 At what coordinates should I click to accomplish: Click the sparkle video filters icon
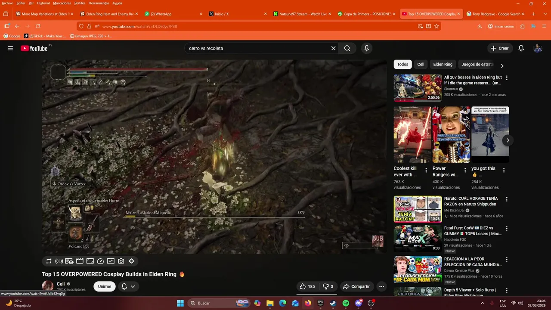[x=111, y=261]
